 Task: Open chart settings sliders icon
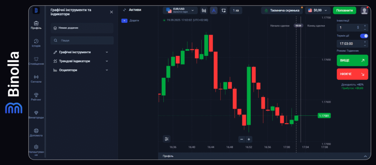(166, 139)
